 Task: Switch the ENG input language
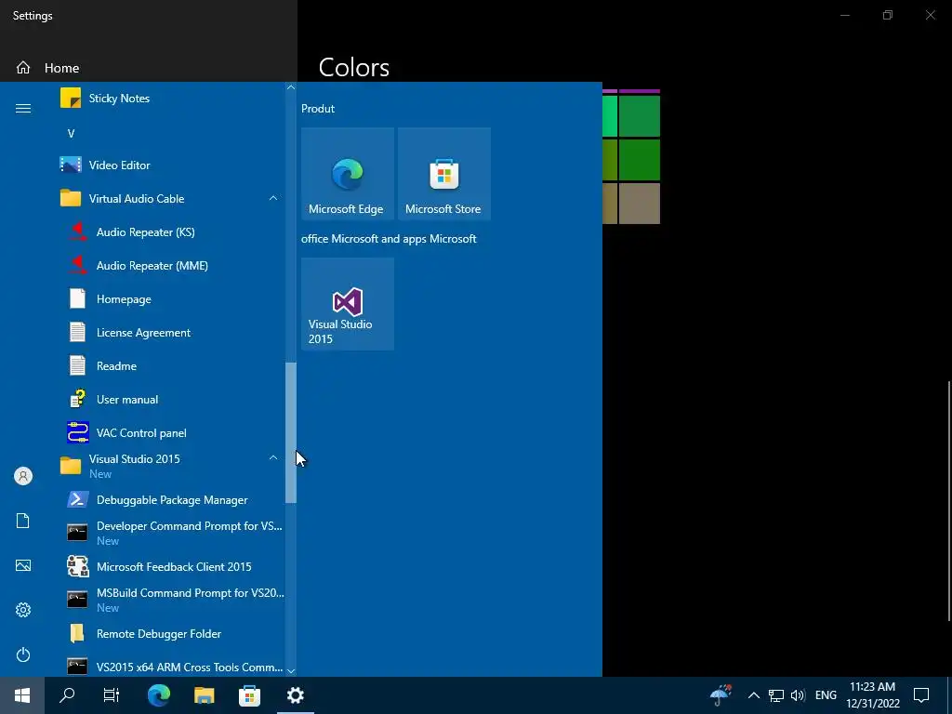(x=826, y=695)
